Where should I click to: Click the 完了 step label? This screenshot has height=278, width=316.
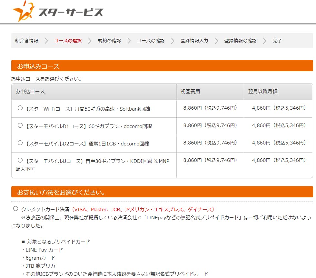[277, 41]
